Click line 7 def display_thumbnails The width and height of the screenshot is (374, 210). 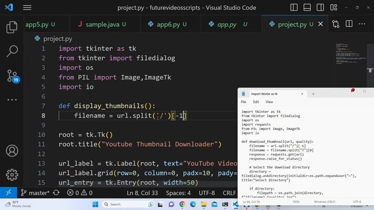tap(107, 106)
